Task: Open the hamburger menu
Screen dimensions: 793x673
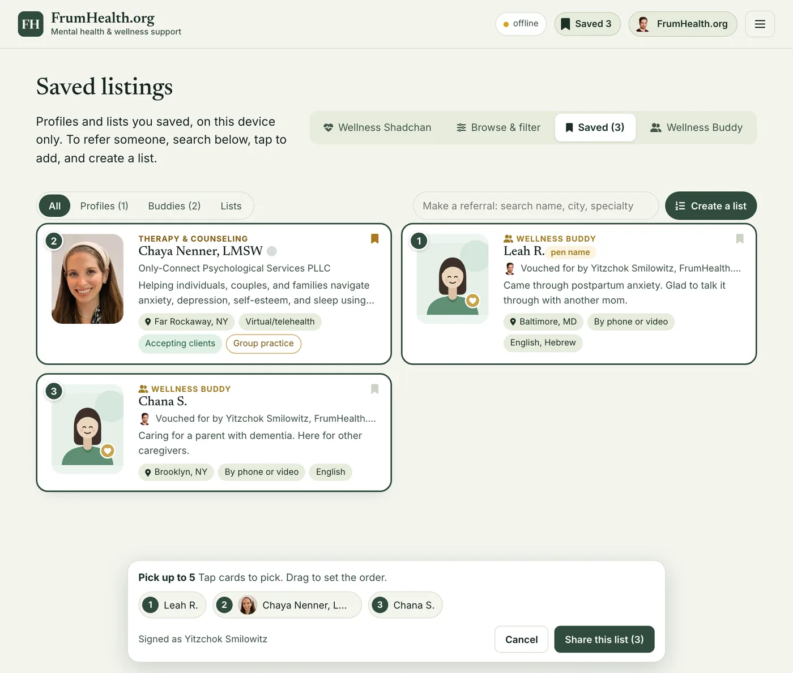Action: point(760,24)
